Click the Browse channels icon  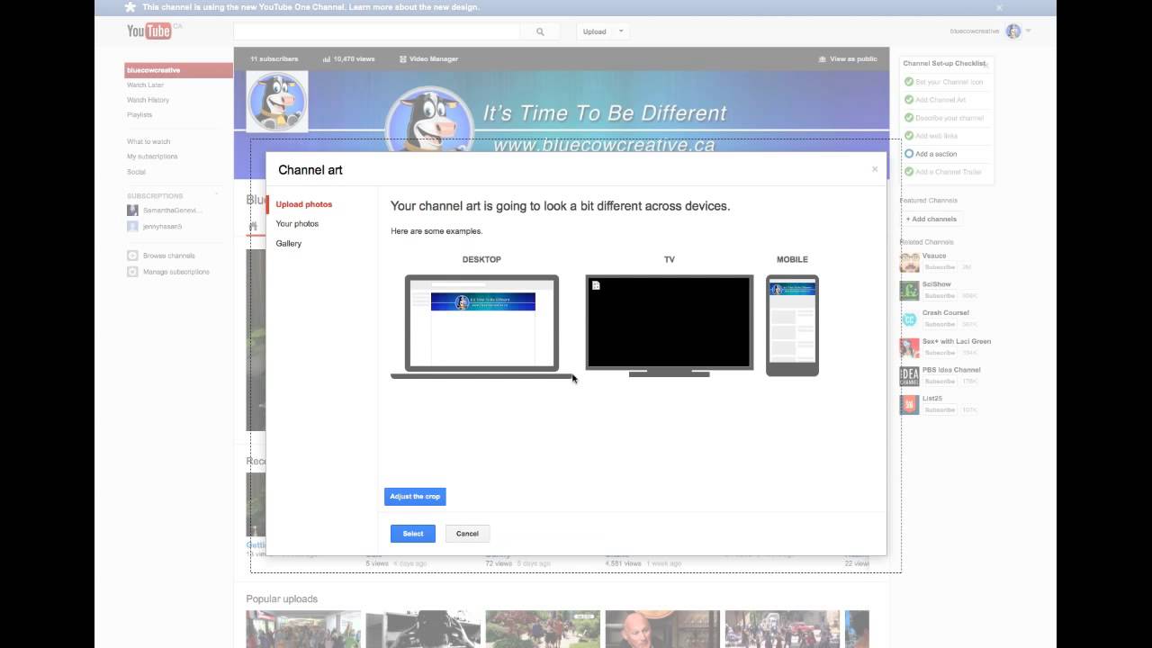point(132,256)
